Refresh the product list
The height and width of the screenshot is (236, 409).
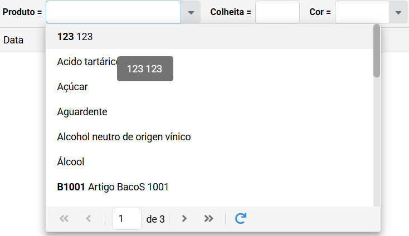click(x=241, y=219)
